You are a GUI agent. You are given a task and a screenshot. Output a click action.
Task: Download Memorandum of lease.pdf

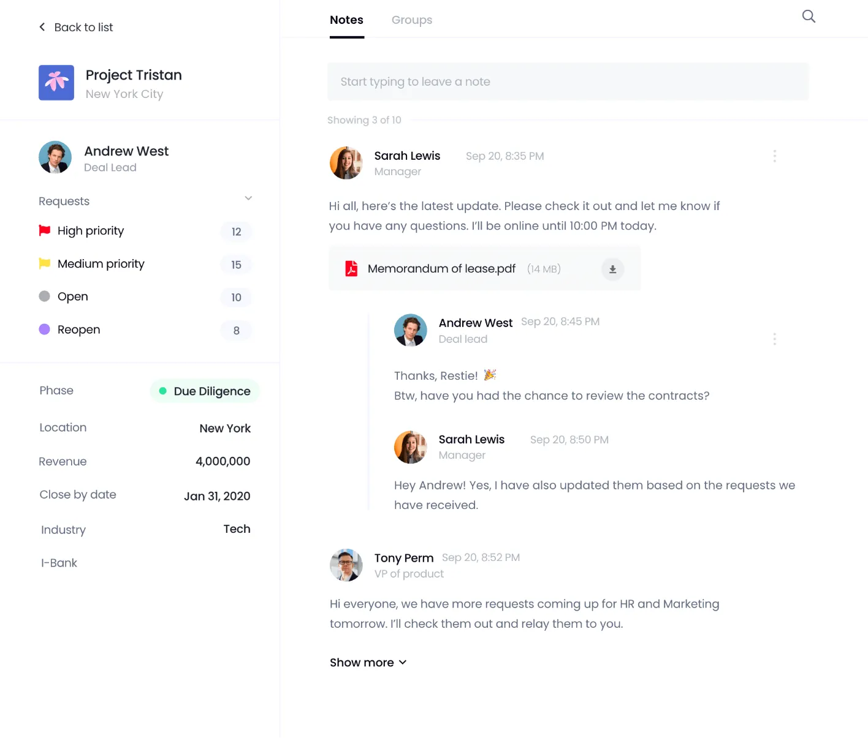point(612,269)
